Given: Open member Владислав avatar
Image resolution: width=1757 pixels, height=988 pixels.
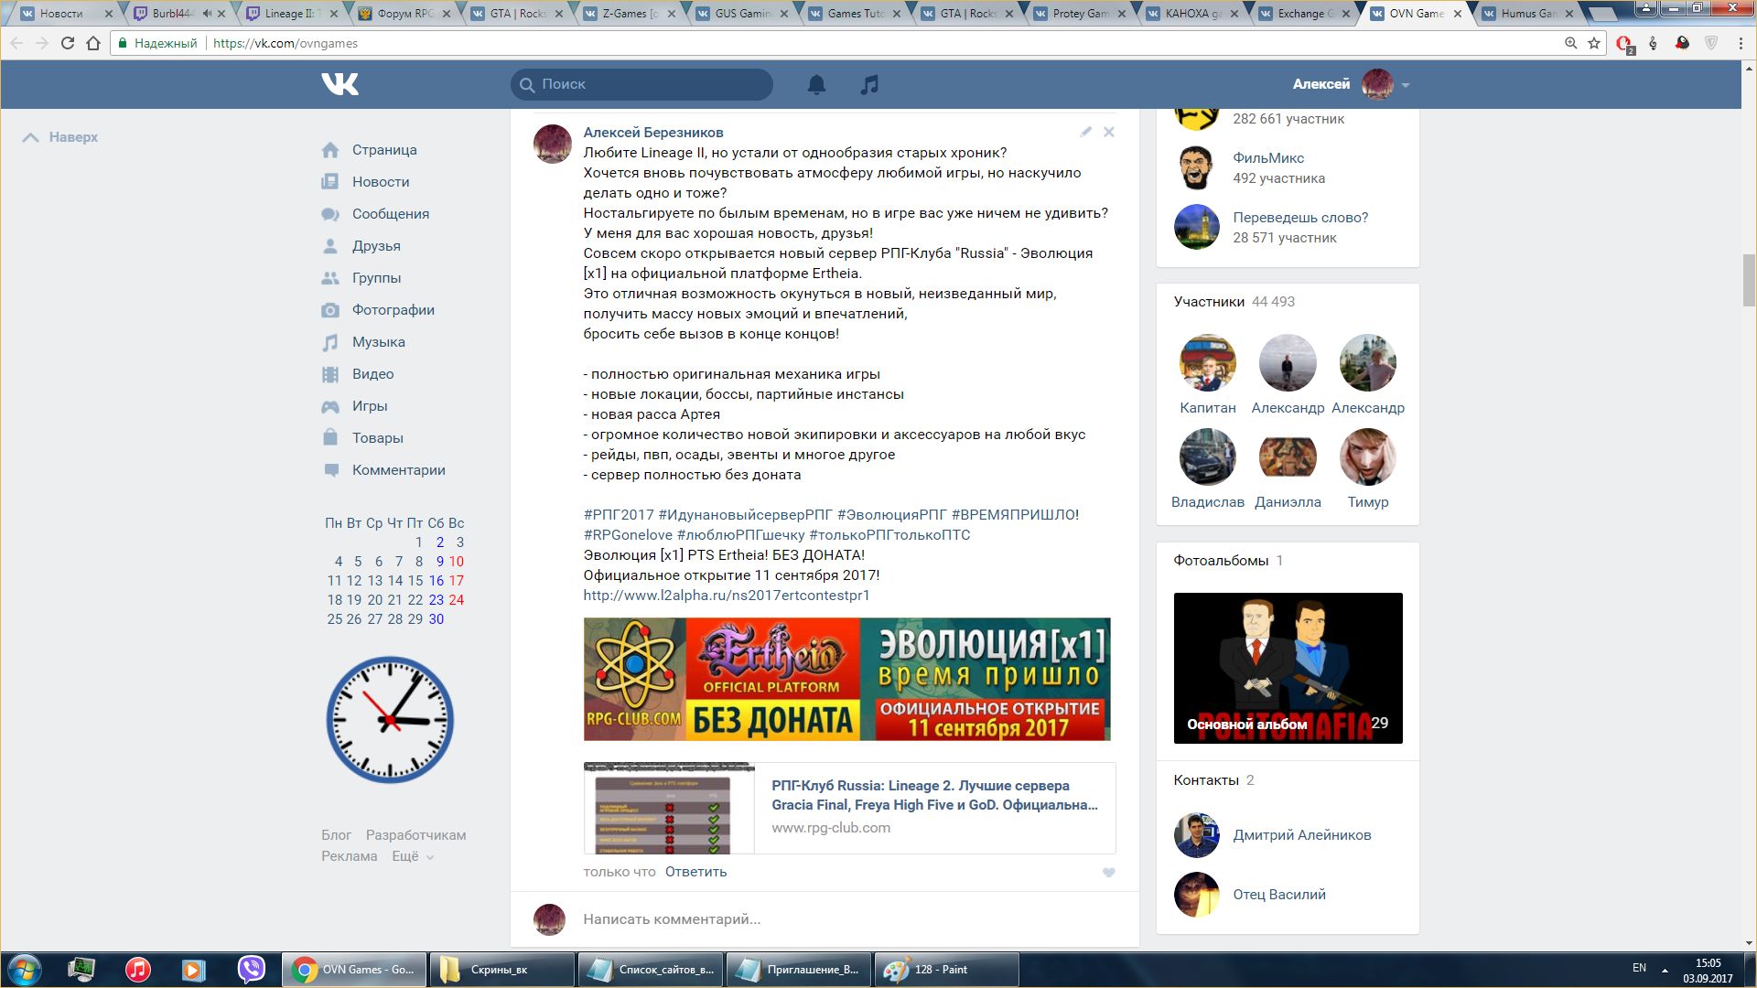Looking at the screenshot, I should [x=1207, y=456].
